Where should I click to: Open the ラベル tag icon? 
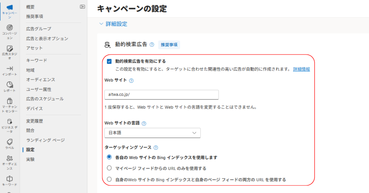[x=10, y=142]
